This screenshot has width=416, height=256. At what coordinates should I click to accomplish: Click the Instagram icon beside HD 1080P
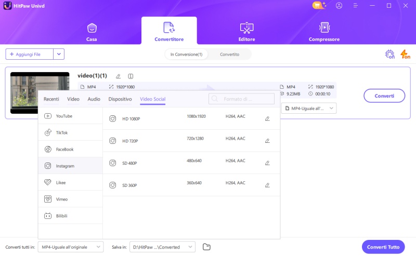coord(113,118)
